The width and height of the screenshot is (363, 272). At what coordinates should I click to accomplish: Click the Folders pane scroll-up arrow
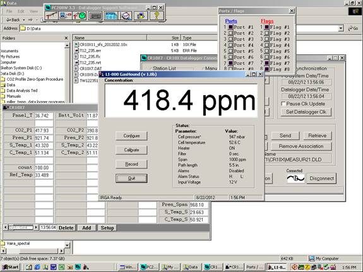pyautogui.click(x=67, y=45)
